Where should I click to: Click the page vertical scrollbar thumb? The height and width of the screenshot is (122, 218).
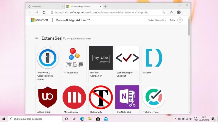point(189,27)
